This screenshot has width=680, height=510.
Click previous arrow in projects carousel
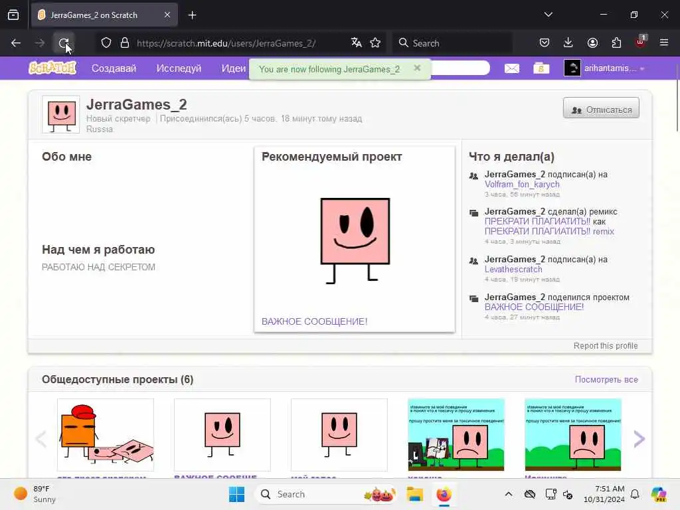click(x=41, y=439)
